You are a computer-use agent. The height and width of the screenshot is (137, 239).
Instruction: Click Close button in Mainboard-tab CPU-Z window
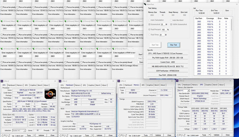[x=111, y=135]
